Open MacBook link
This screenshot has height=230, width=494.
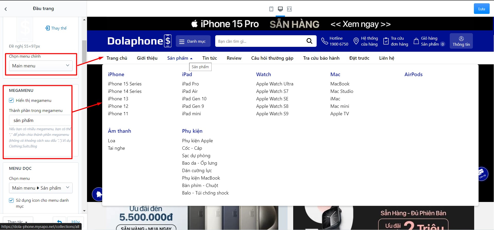(x=340, y=84)
